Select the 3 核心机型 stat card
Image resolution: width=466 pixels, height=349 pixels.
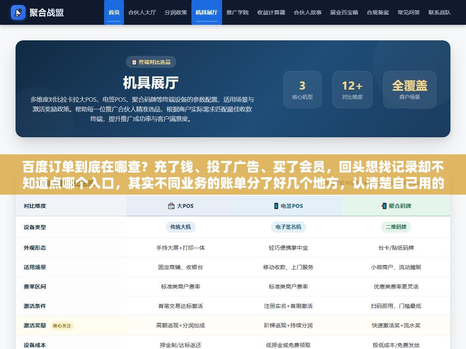302,90
